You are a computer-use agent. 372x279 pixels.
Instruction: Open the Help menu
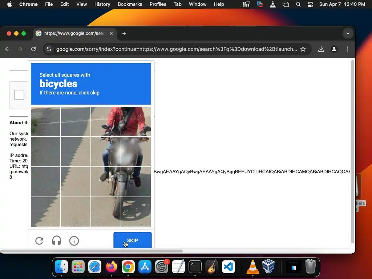219,4
